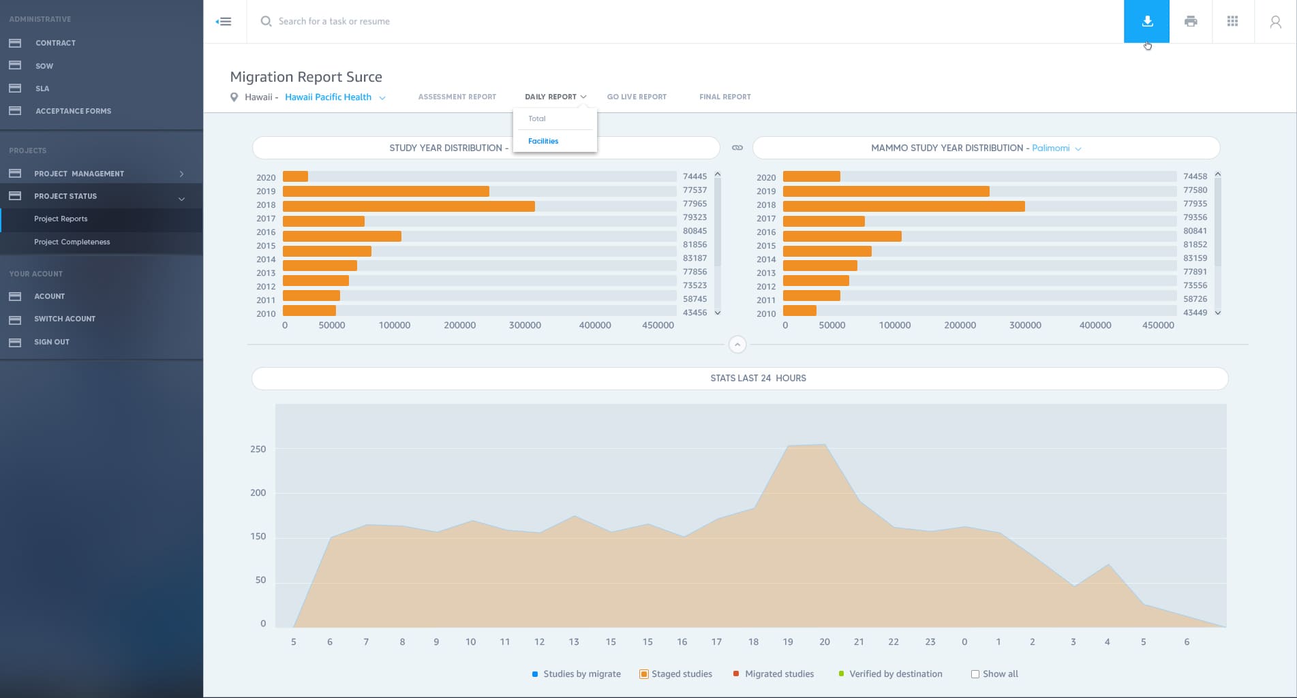The height and width of the screenshot is (698, 1297).
Task: Enable the Show all checkbox
Action: click(x=975, y=674)
